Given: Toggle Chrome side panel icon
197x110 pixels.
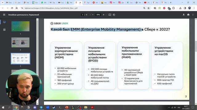Looking at the screenshot, I should coord(185,8).
